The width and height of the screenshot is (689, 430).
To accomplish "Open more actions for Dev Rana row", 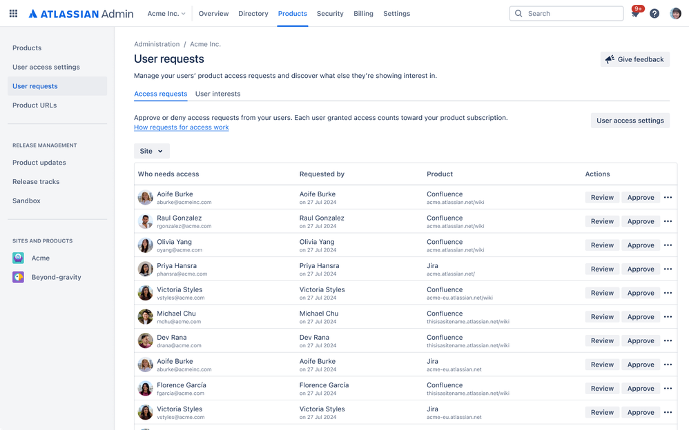I will point(668,340).
